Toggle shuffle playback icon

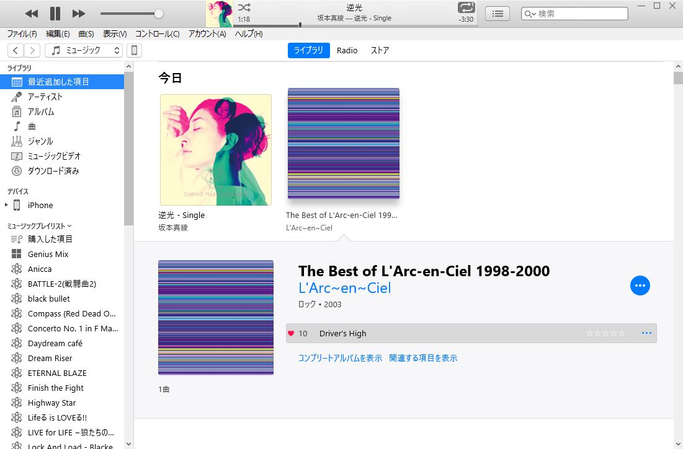click(244, 8)
